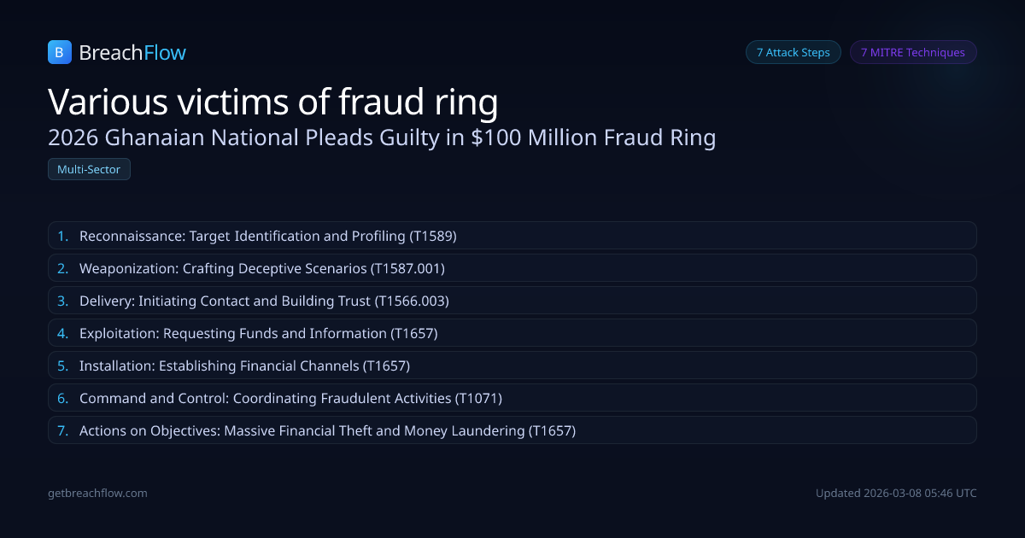Select step 1 Reconnaissance row
The height and width of the screenshot is (538, 1025).
click(512, 236)
